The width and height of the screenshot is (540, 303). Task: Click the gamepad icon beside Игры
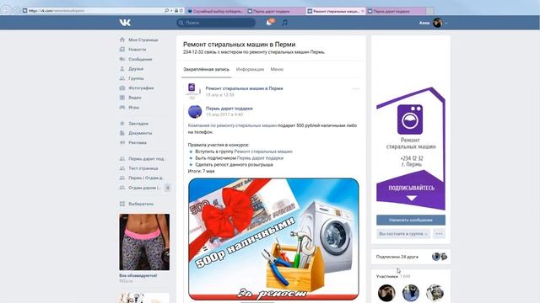pos(121,107)
